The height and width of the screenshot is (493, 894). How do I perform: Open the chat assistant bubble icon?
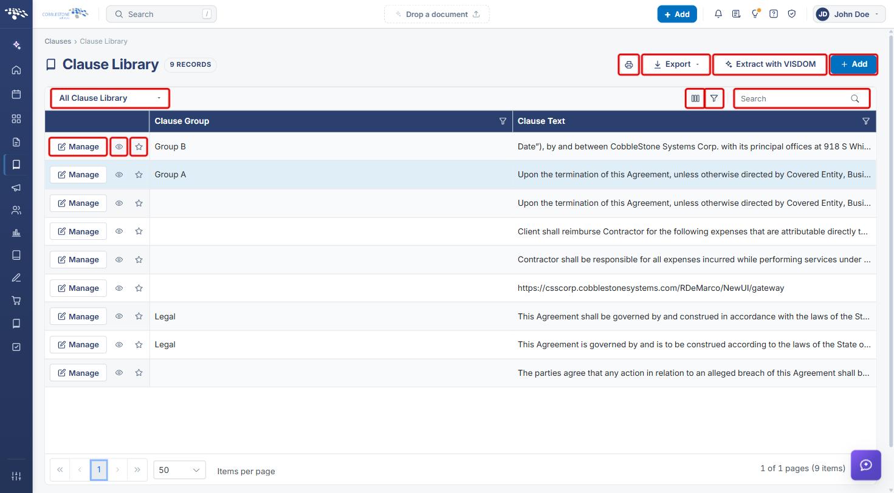[x=866, y=465]
